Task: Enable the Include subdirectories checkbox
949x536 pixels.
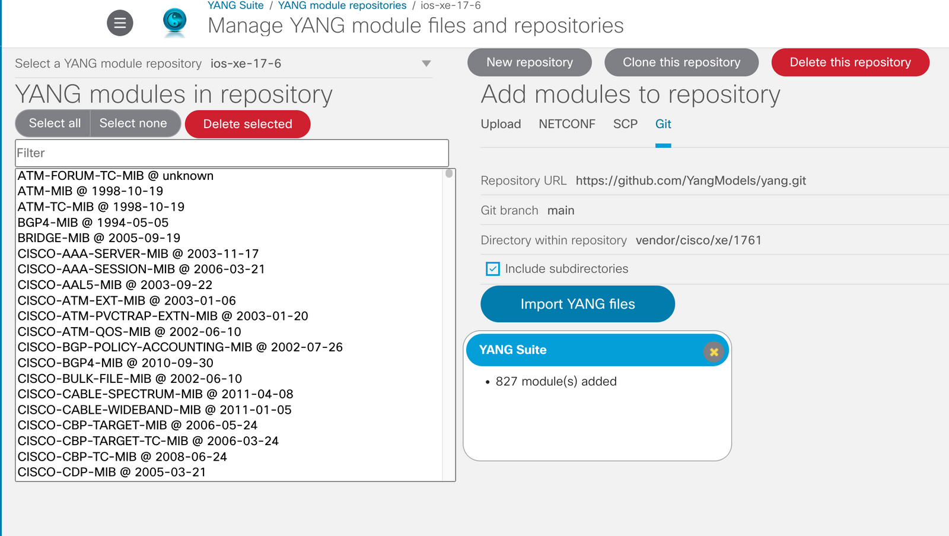Action: pos(493,269)
